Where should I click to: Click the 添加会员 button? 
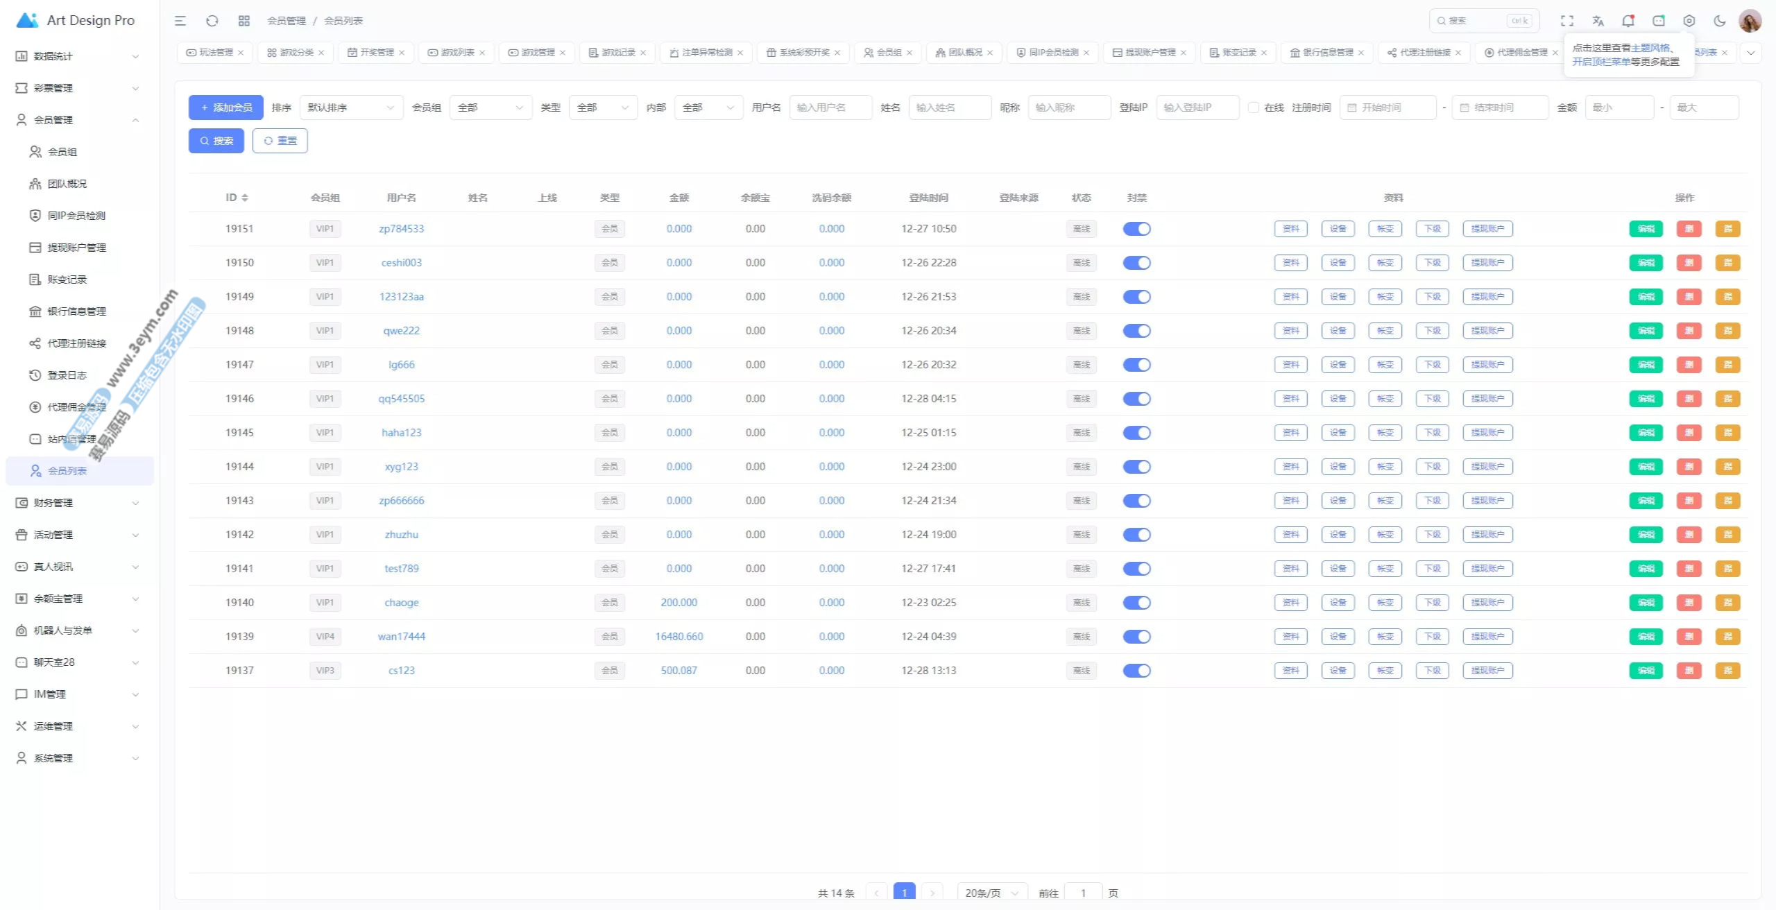226,108
